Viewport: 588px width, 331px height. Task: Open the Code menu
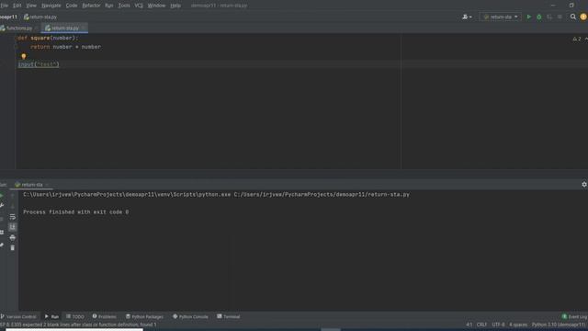click(x=72, y=6)
